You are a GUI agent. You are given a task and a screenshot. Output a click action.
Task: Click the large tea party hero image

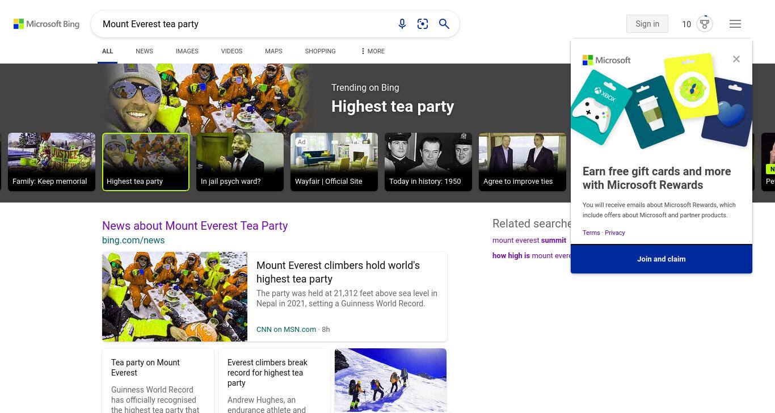click(207, 98)
